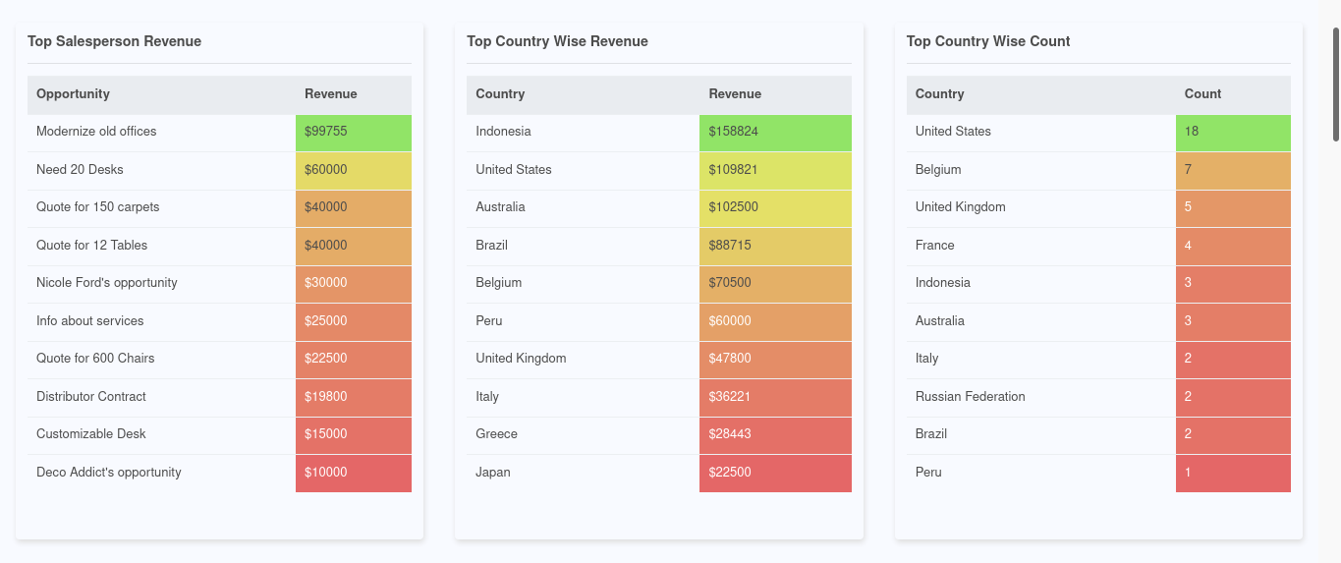The width and height of the screenshot is (1341, 563).
Task: Click the Modernize old offices opportunity row
Action: (96, 132)
